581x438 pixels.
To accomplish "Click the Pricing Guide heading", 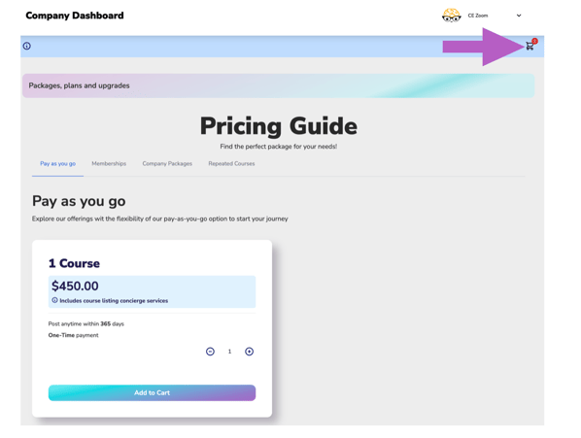I will point(279,126).
